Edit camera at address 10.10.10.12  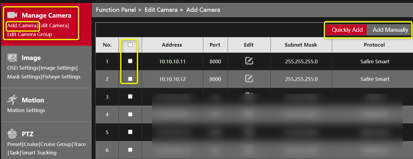coord(249,79)
